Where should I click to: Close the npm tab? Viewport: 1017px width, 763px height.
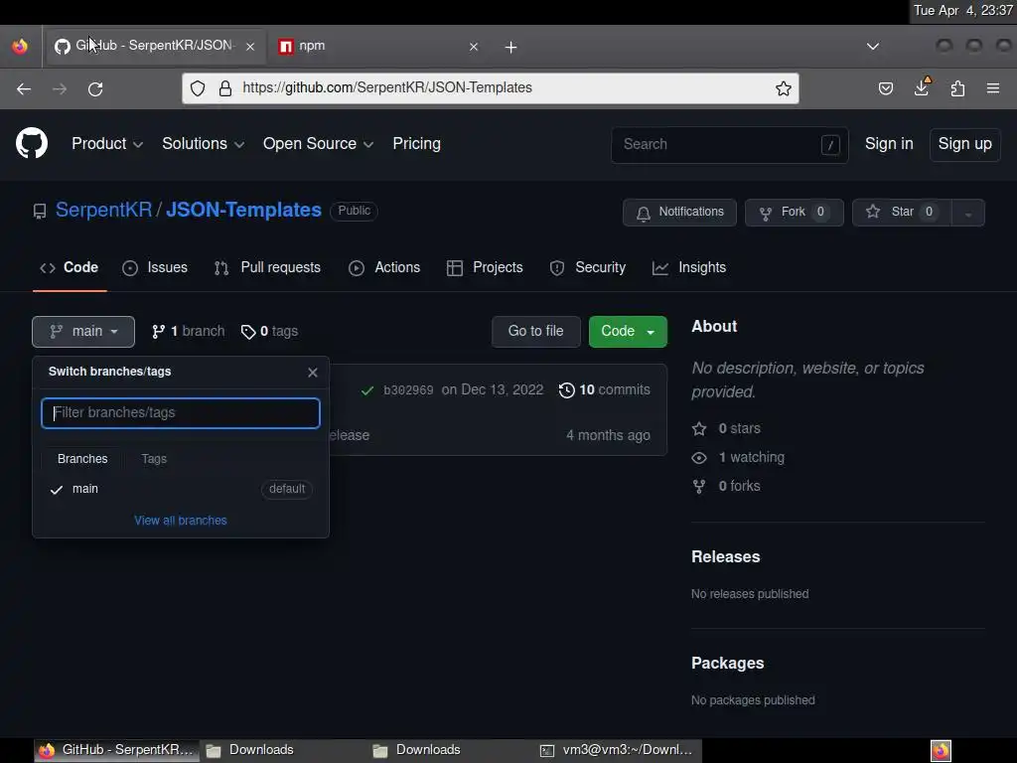[x=474, y=47]
